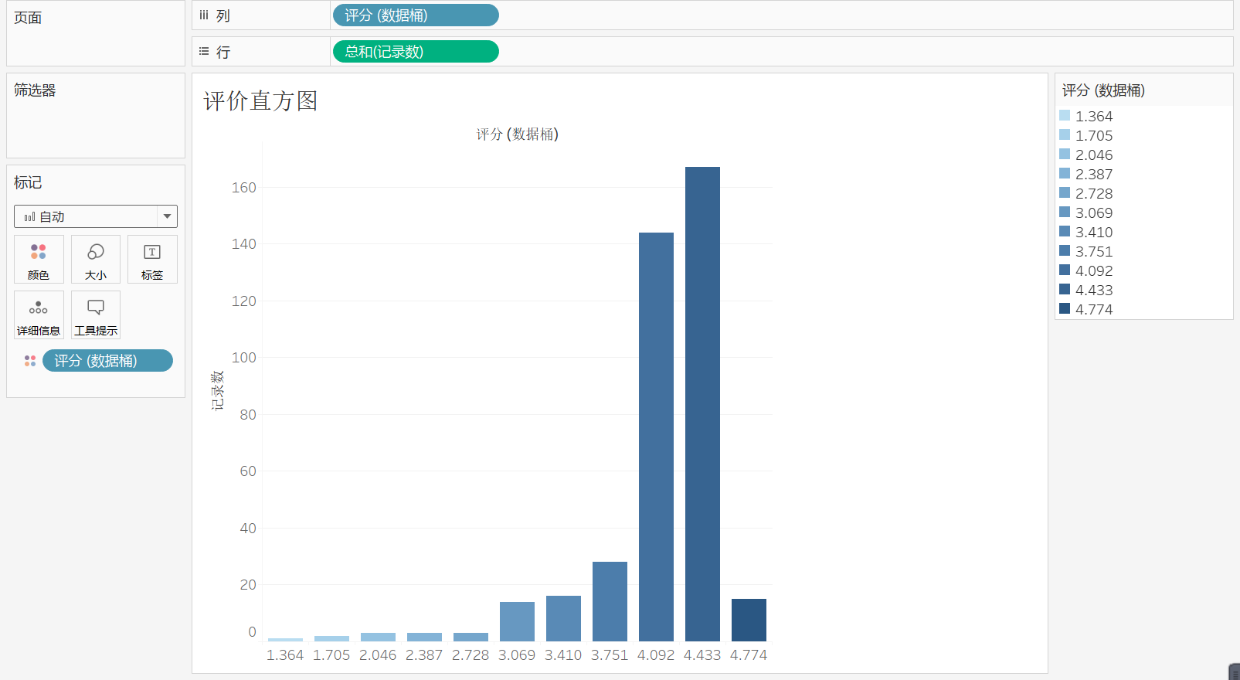This screenshot has width=1240, height=680.
Task: Click x-axis label 1.705
Action: (x=331, y=655)
